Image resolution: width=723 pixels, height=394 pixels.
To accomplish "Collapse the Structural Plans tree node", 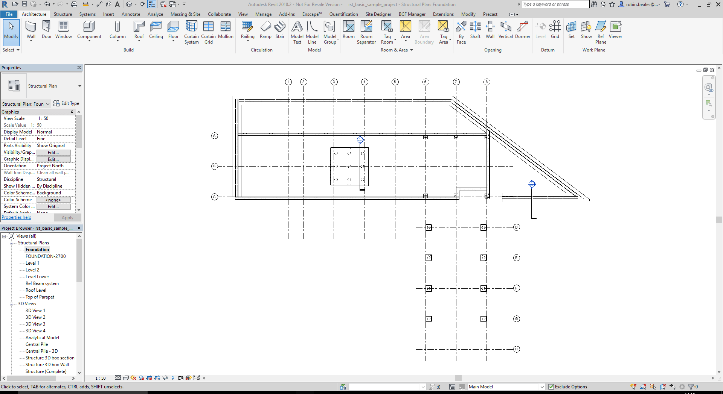I will (11, 243).
